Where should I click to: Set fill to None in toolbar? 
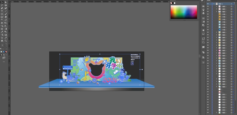coord(6,52)
